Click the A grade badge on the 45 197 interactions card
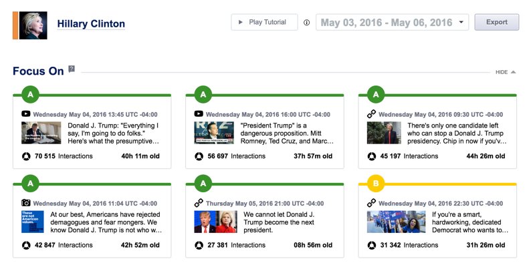The image size is (531, 269). point(376,95)
